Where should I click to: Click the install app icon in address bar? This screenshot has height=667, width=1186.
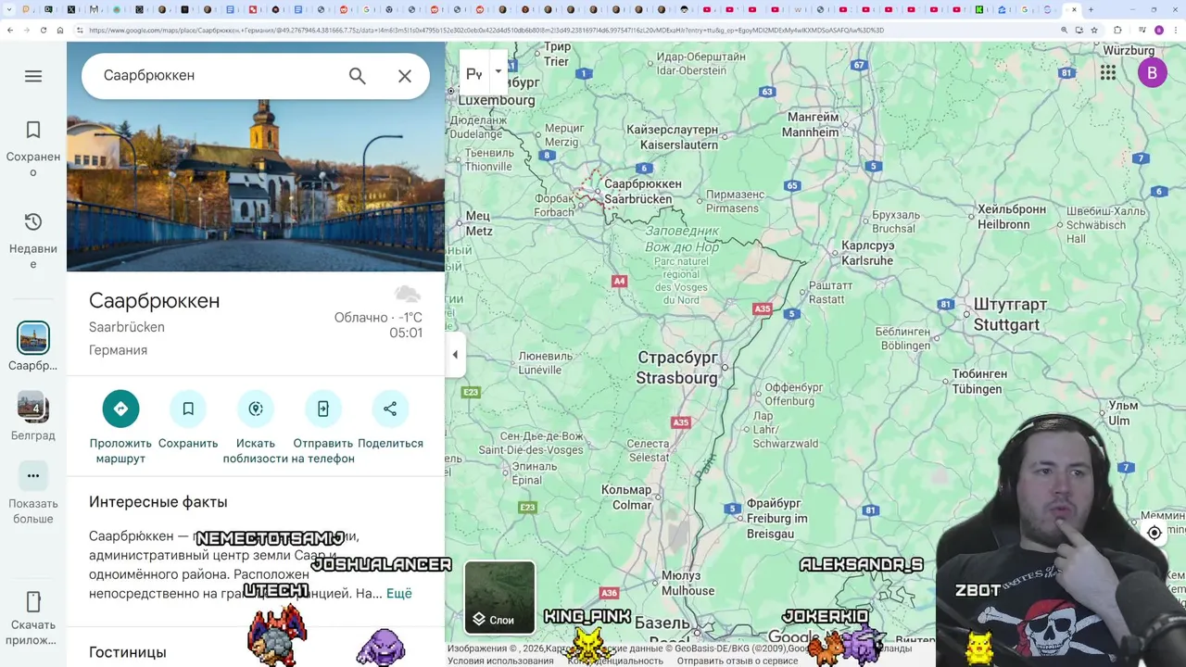[x=1079, y=30]
